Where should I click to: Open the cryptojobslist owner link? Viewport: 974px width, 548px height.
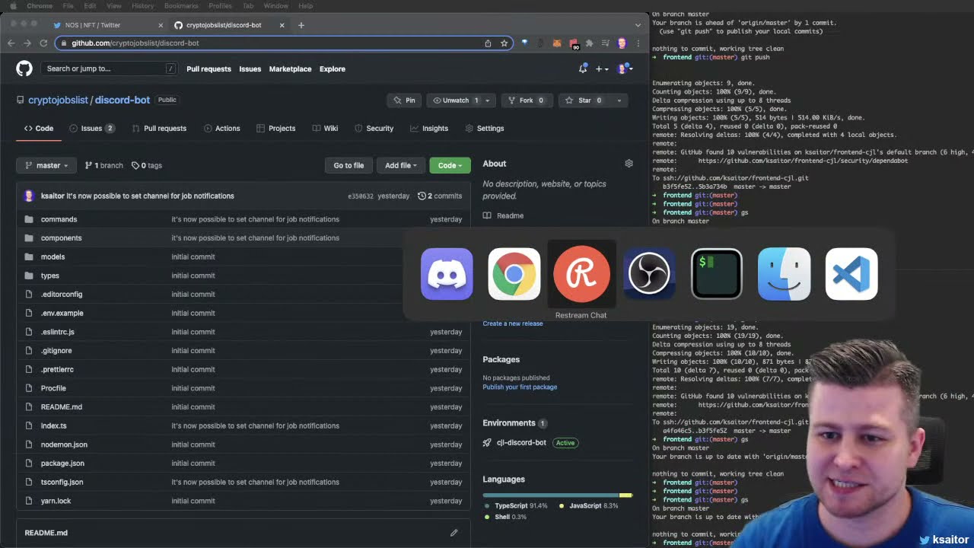58,100
